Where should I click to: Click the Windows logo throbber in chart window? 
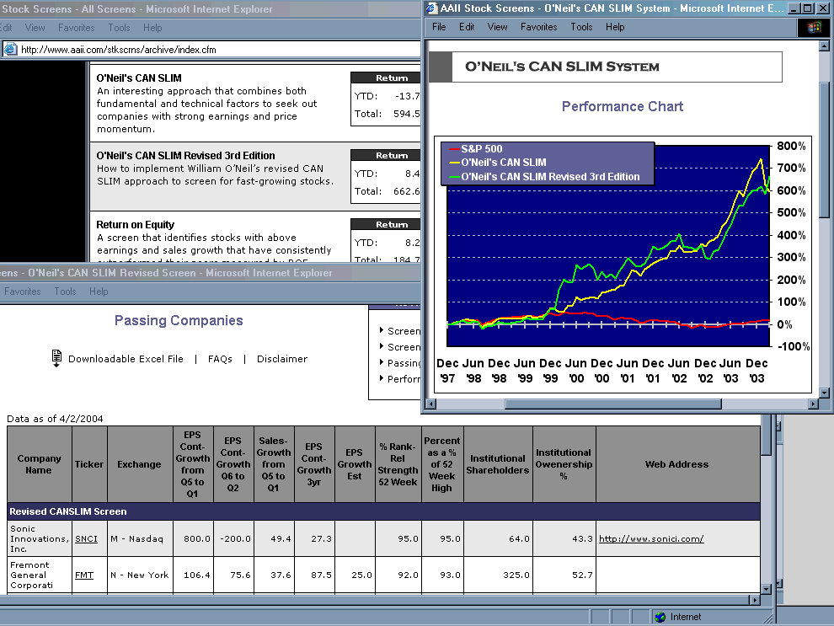click(x=813, y=27)
